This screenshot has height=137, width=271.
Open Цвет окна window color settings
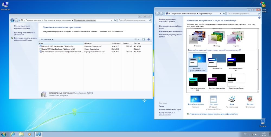click(214, 99)
